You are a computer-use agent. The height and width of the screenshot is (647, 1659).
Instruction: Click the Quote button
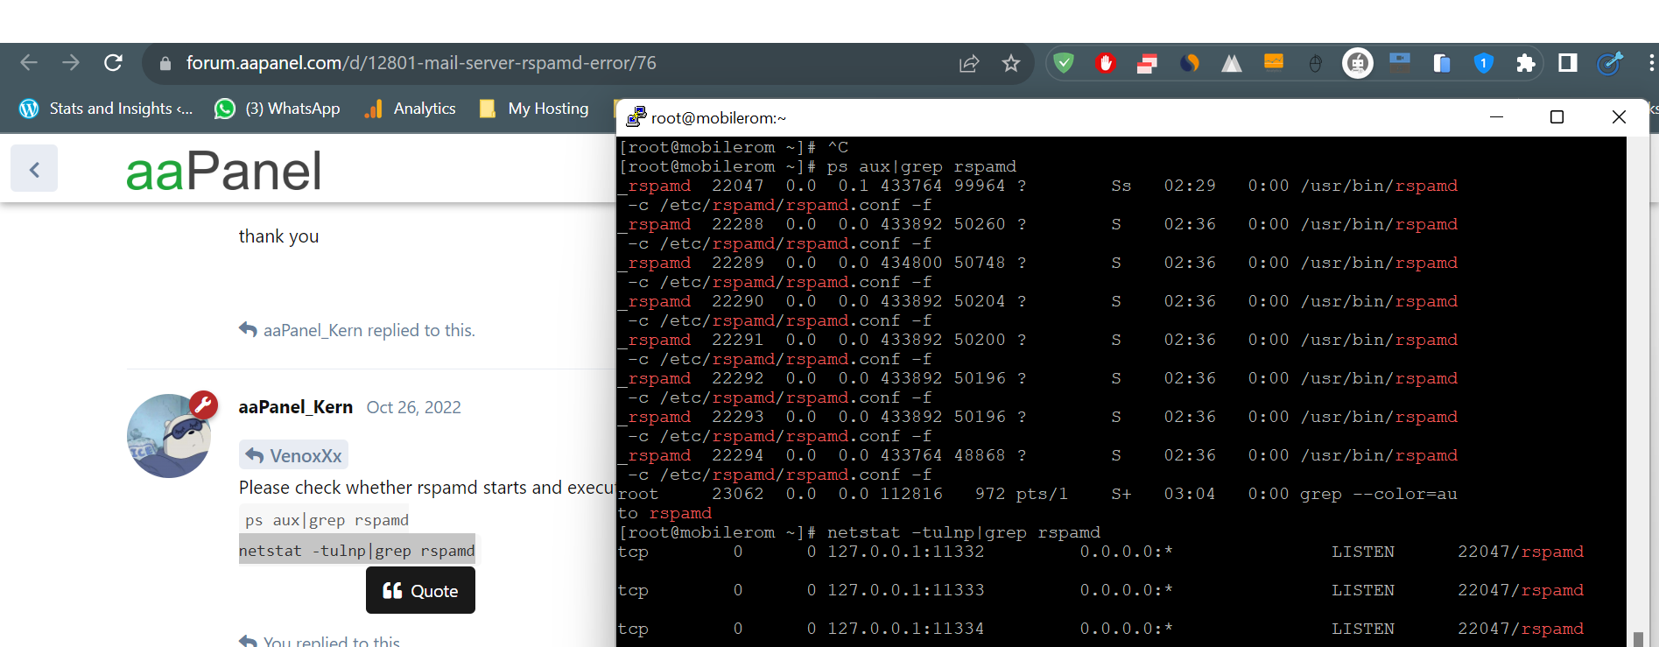click(420, 591)
